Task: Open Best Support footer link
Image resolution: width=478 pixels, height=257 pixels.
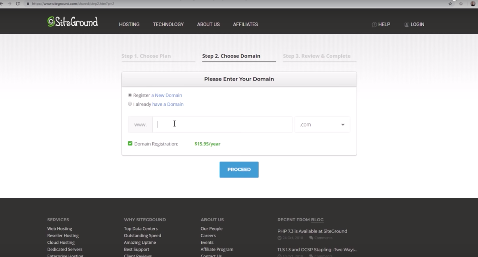Action: click(x=136, y=249)
